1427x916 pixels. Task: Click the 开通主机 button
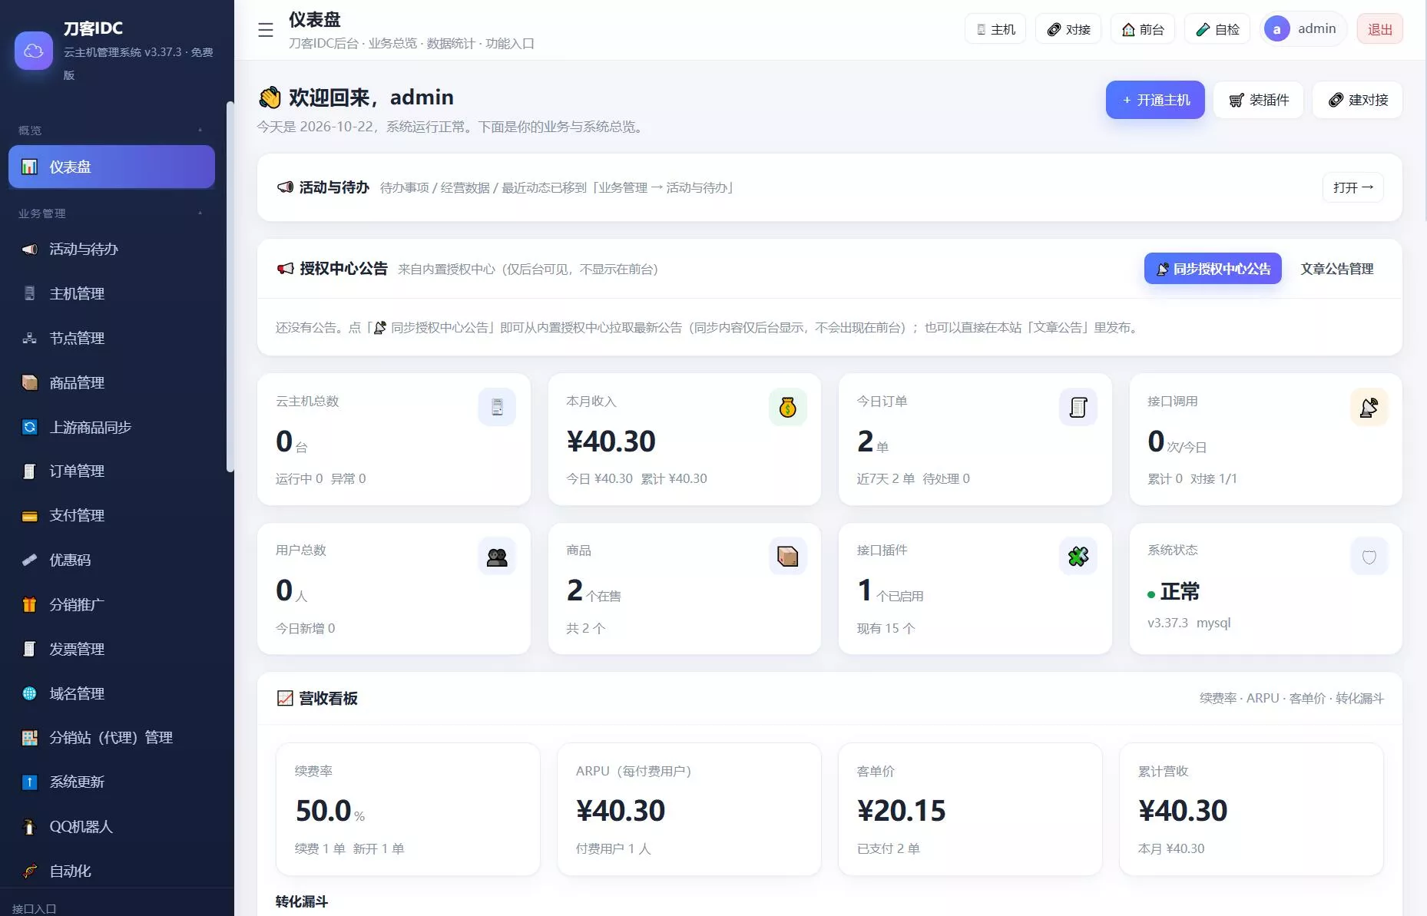click(1155, 100)
